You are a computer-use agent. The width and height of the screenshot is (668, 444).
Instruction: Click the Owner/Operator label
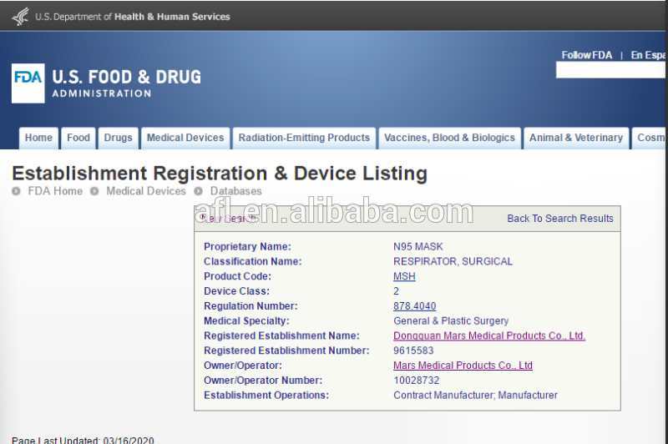(243, 366)
